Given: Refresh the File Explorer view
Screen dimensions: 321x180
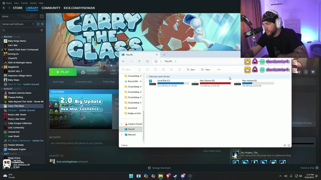Looking at the screenshot, I should click(x=147, y=61).
